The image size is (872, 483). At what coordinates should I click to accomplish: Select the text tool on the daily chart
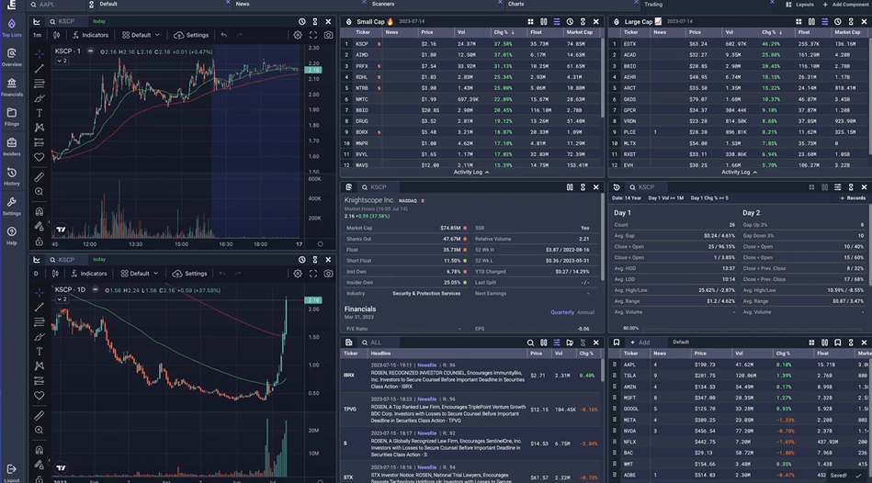(x=39, y=352)
